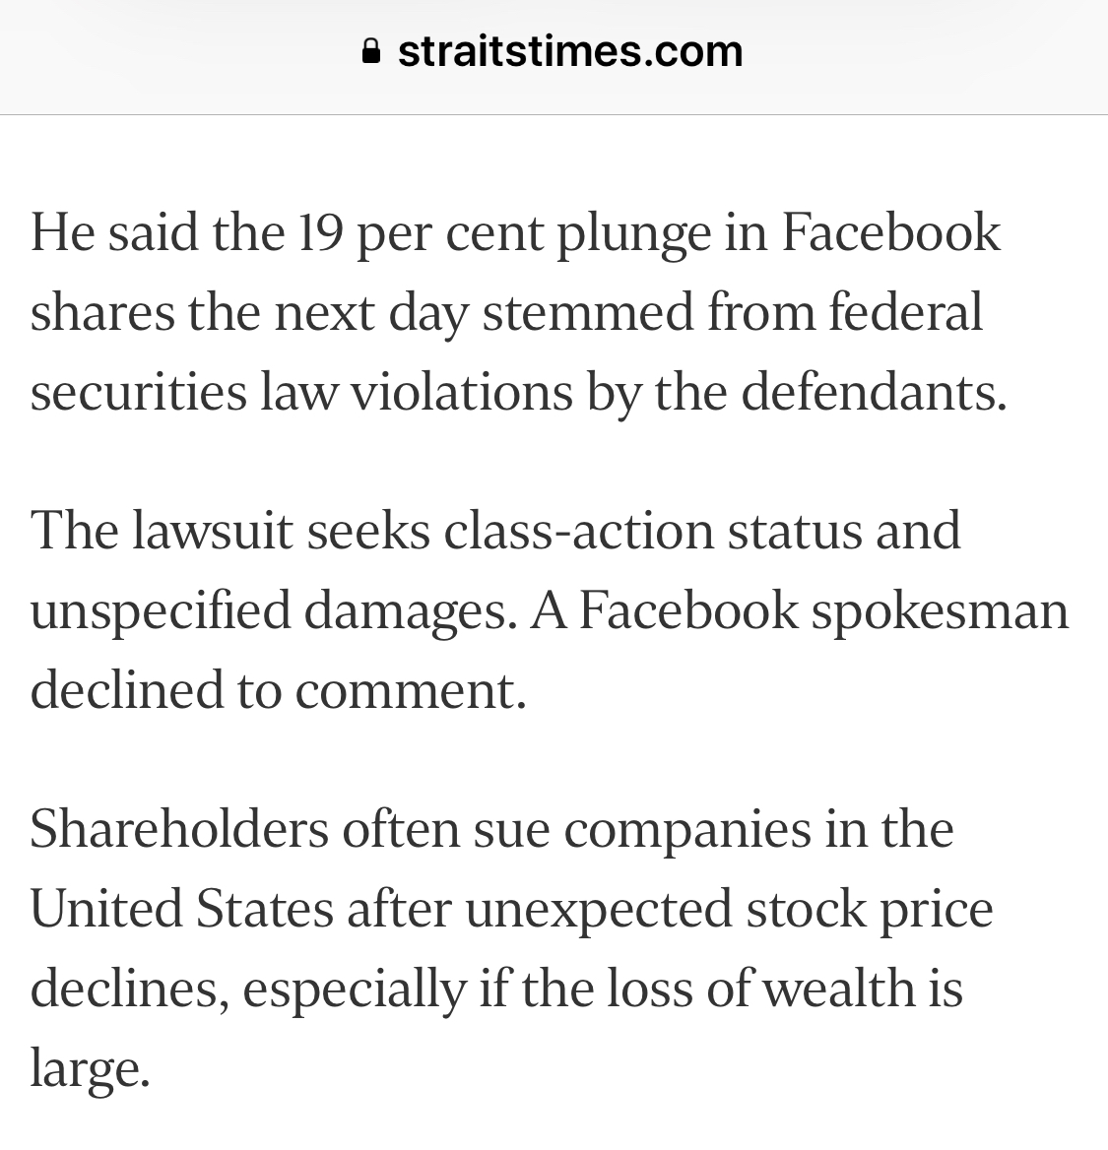
Task: Select the straitstimes.com address text
Action: [x=570, y=51]
